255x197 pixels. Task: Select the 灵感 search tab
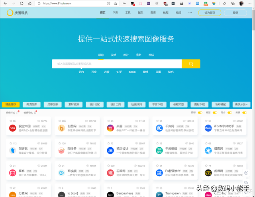(x=114, y=55)
